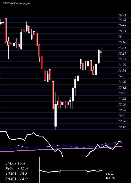Click the <<Live MACD label
The height and width of the screenshot is (183, 131).
[x=110, y=176]
